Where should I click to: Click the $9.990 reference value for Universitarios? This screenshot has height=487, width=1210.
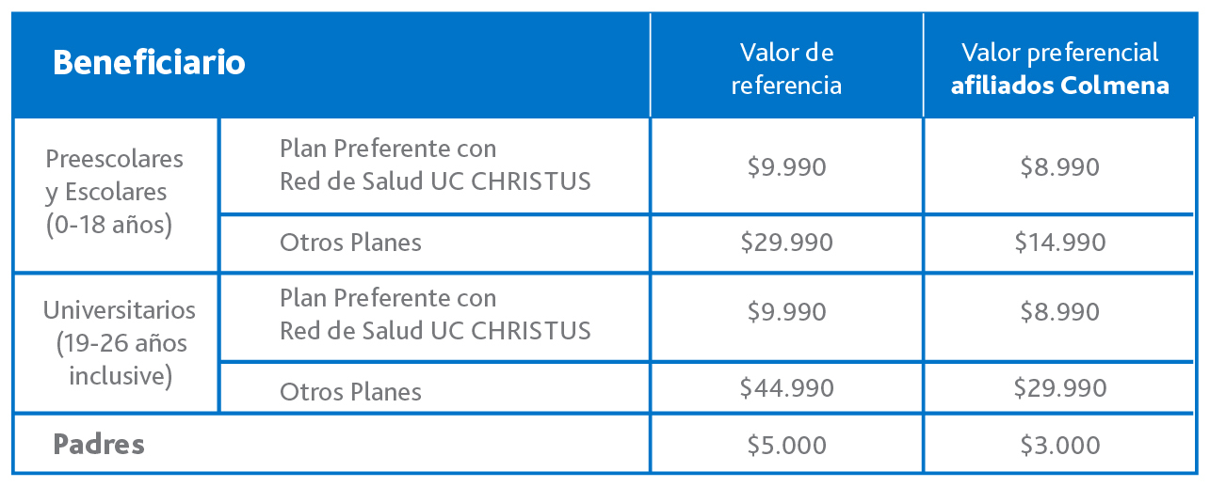[x=786, y=312]
